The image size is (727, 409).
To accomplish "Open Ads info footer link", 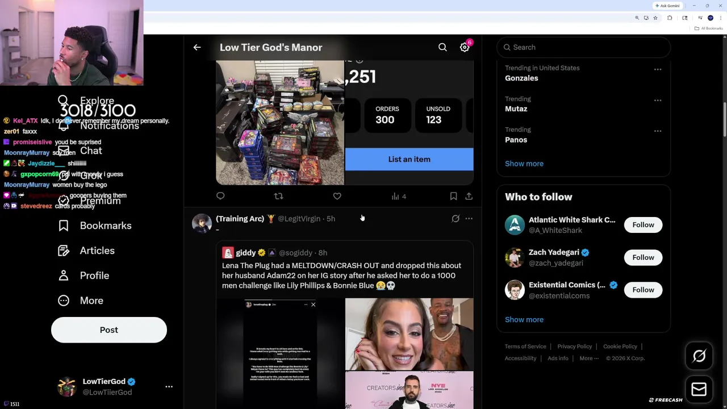I will [x=558, y=358].
